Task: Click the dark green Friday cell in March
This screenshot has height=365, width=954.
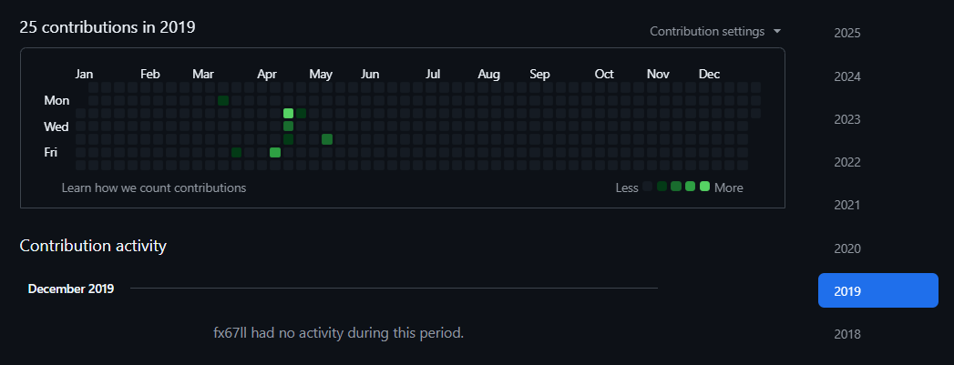Action: [x=236, y=152]
